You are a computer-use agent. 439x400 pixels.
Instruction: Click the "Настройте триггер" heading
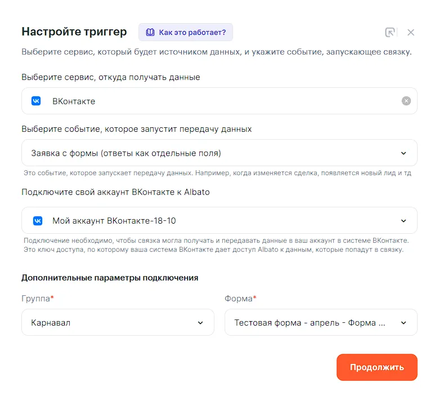pyautogui.click(x=74, y=32)
